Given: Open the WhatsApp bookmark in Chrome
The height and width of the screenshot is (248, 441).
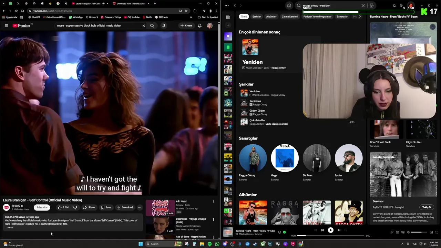Looking at the screenshot, I should (76, 17).
